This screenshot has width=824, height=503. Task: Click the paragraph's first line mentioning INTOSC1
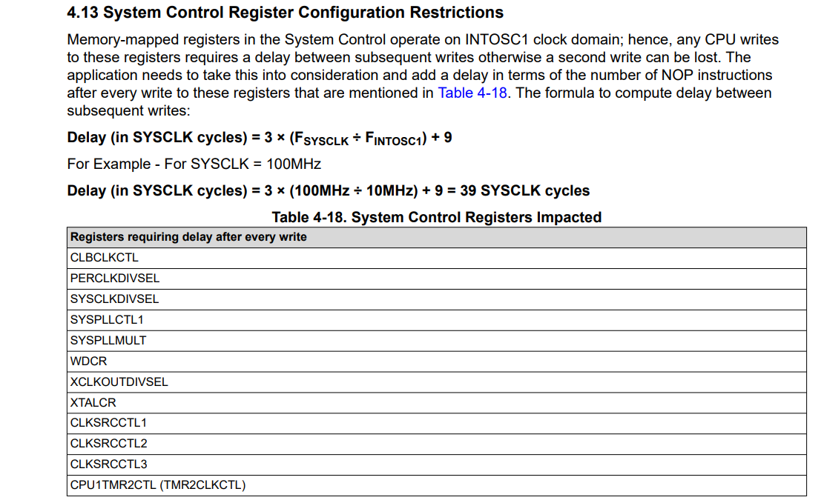point(422,40)
